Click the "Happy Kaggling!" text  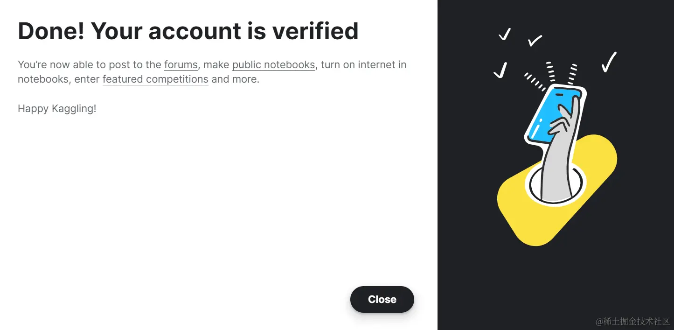coord(57,109)
